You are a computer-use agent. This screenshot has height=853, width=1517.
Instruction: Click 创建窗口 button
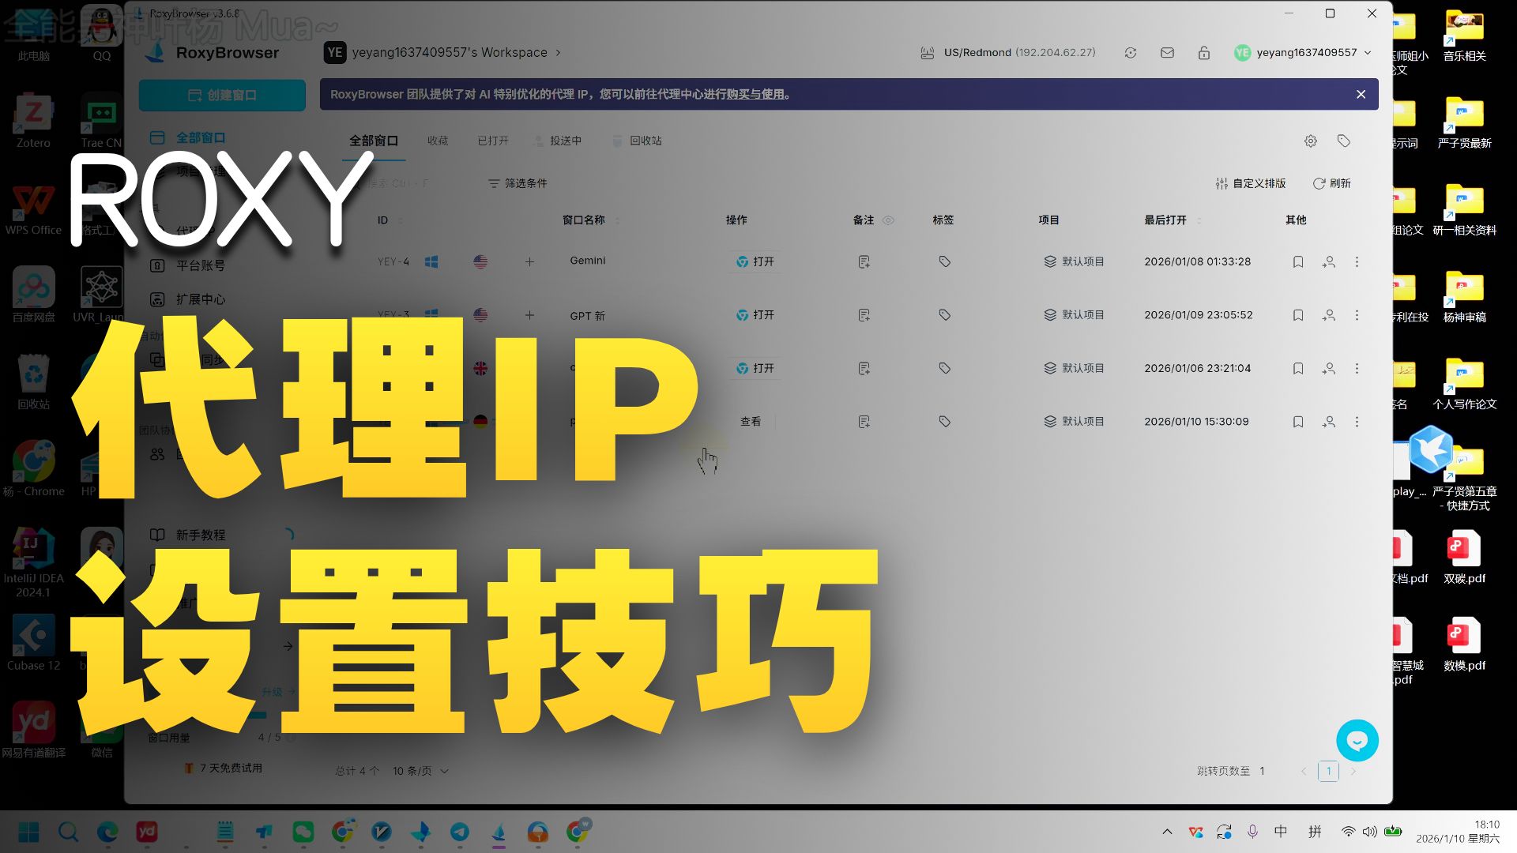(x=222, y=95)
